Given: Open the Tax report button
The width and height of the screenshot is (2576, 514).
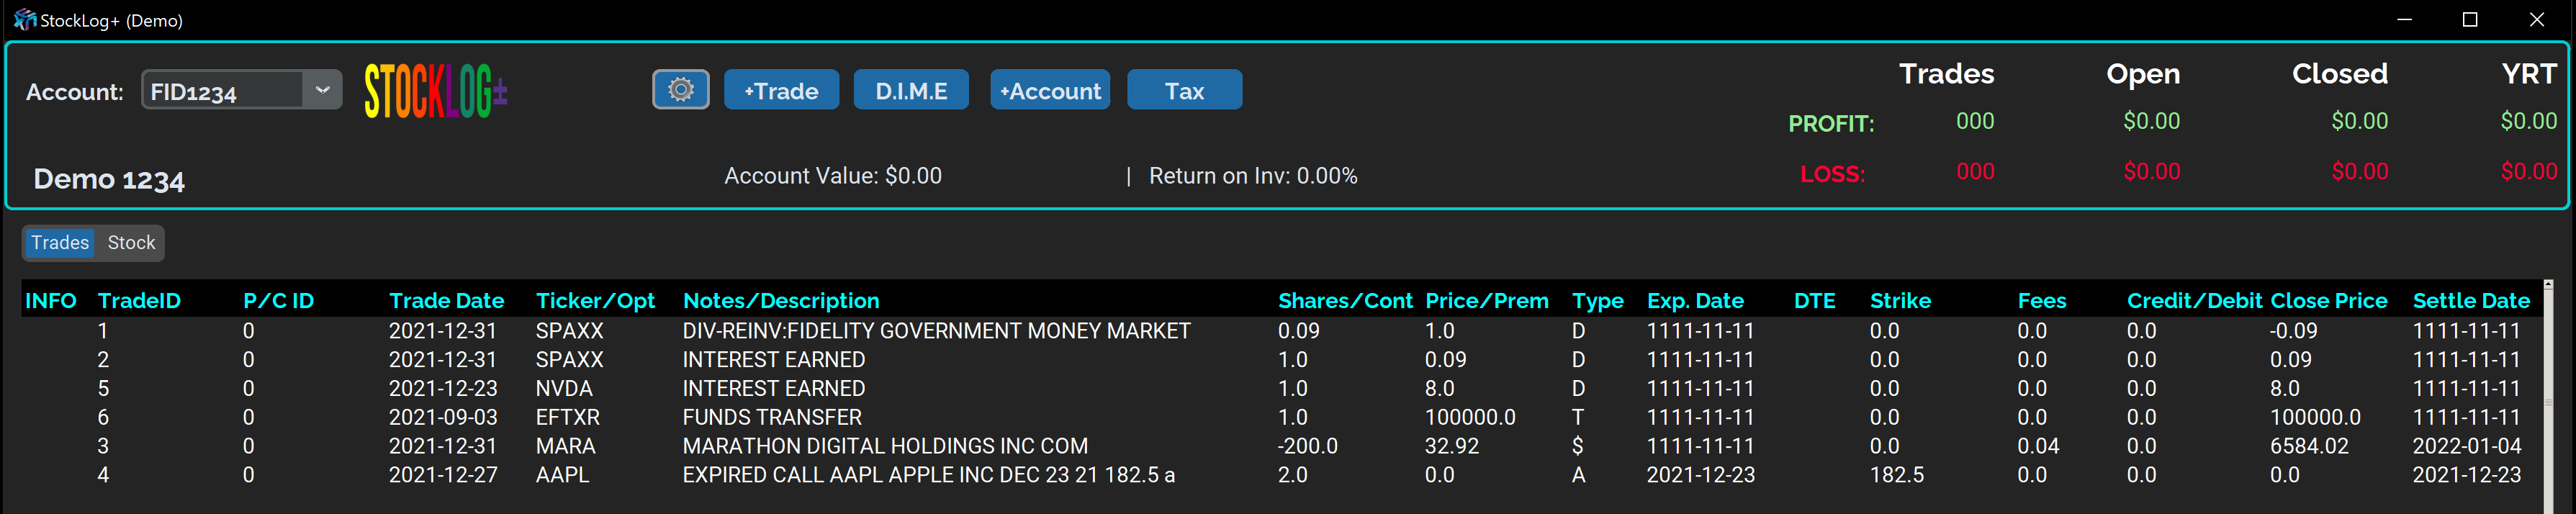Looking at the screenshot, I should (1184, 90).
